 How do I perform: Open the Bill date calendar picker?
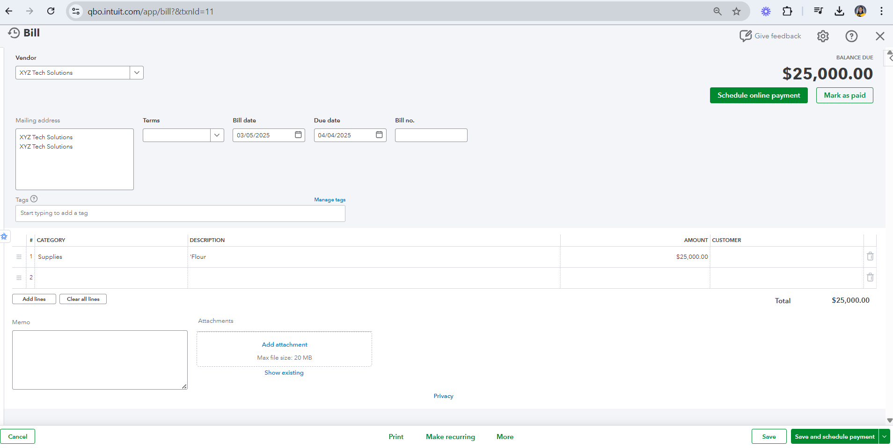pos(298,135)
